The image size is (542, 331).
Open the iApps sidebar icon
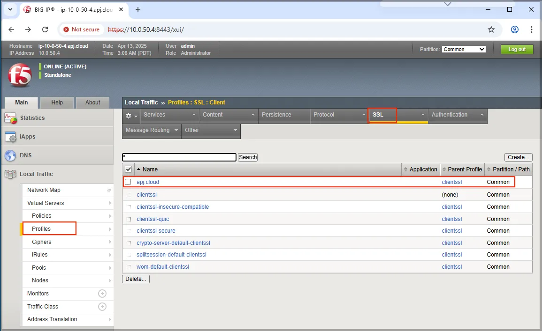(x=10, y=137)
